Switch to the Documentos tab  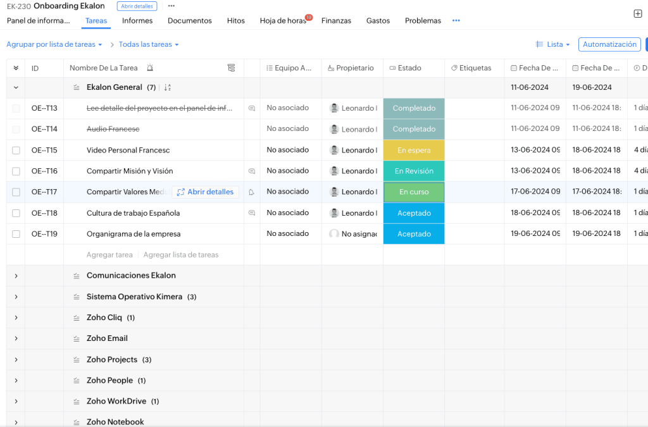[x=190, y=21]
